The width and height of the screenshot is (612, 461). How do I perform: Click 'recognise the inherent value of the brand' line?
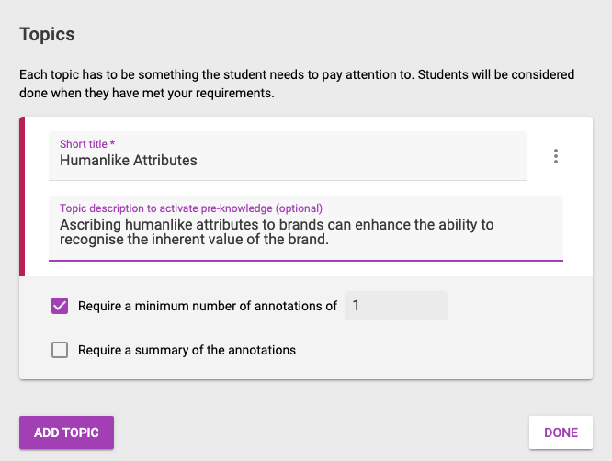(194, 240)
